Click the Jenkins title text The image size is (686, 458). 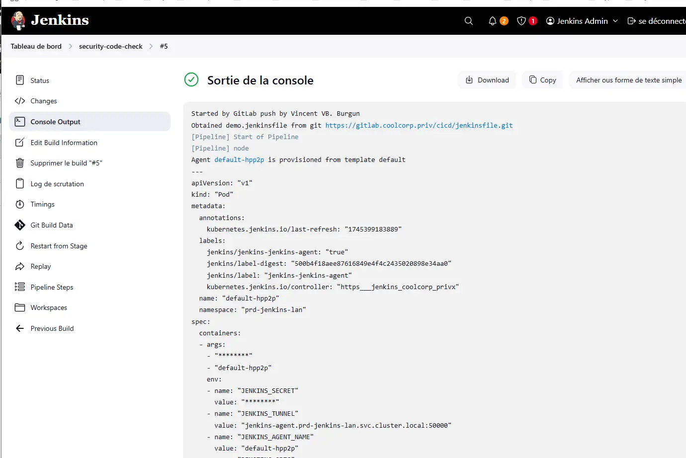pos(60,20)
